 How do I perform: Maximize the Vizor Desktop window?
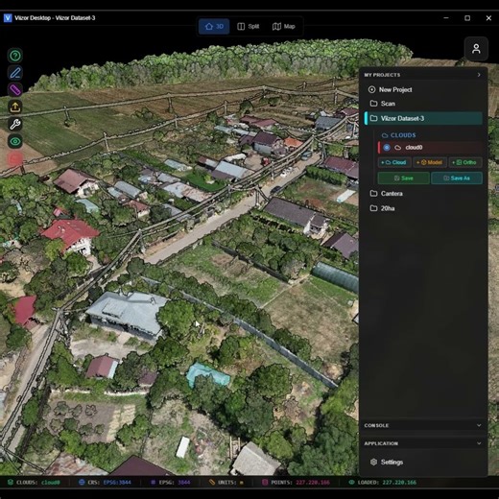point(467,18)
